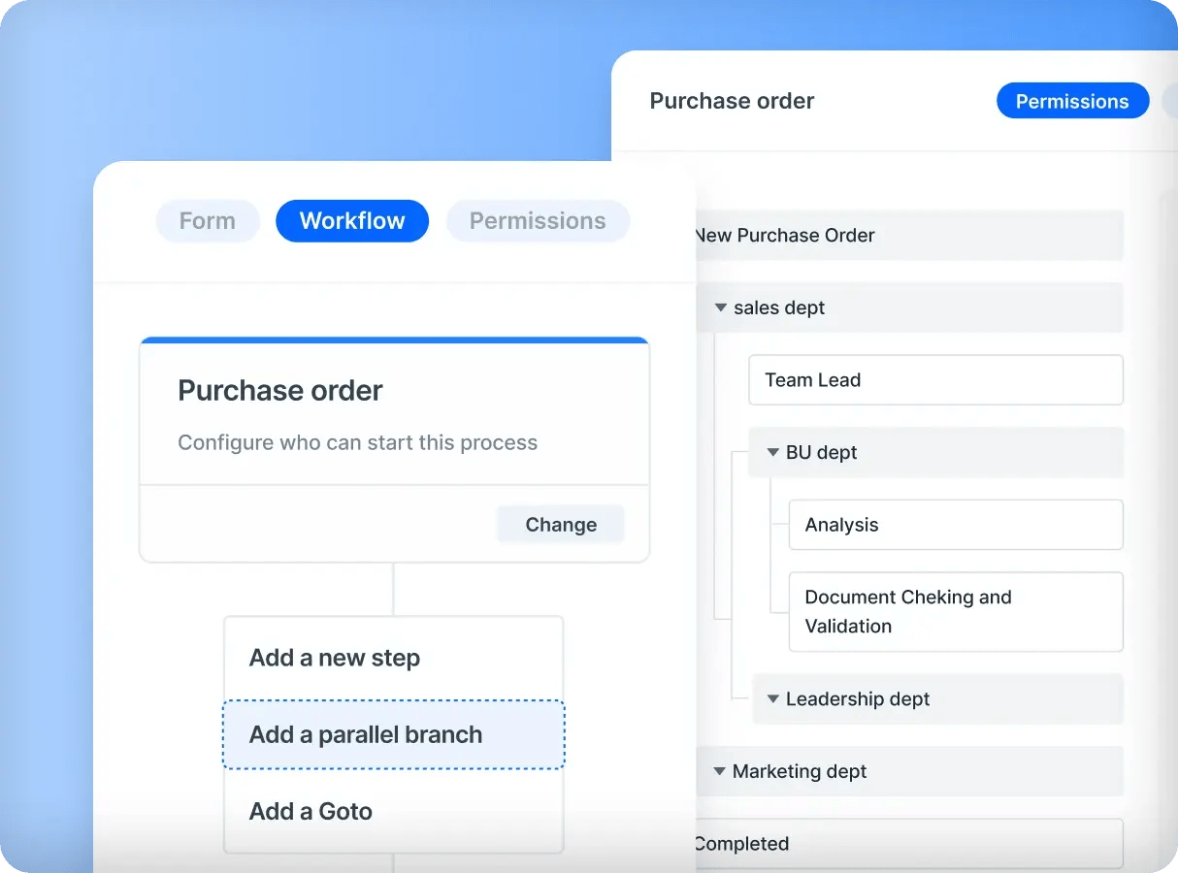1178x873 pixels.
Task: Open the grey Permissions tab beside Workflow
Action: [x=538, y=221]
